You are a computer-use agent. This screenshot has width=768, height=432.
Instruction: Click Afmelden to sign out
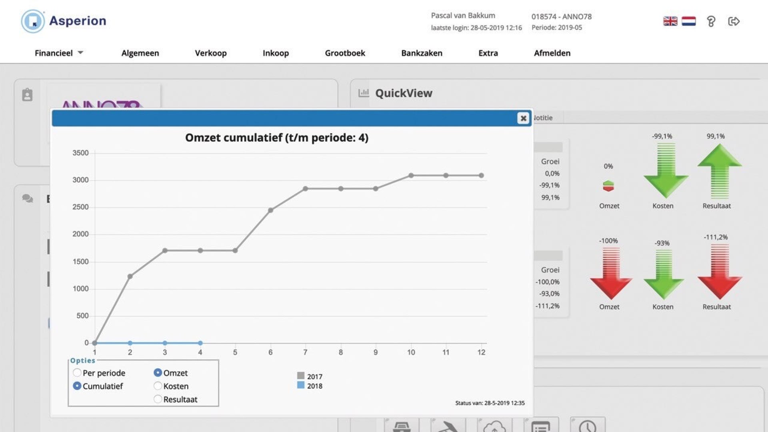pos(552,53)
